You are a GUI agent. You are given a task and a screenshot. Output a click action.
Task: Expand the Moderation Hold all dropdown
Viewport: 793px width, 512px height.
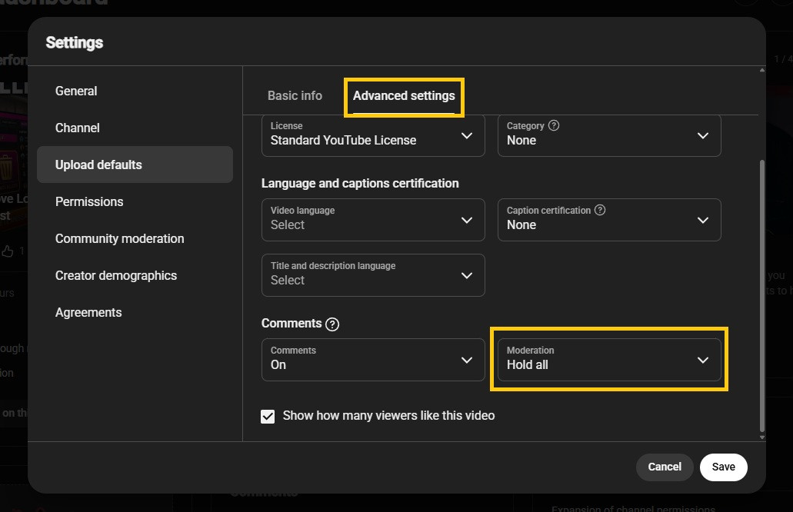[x=609, y=359]
